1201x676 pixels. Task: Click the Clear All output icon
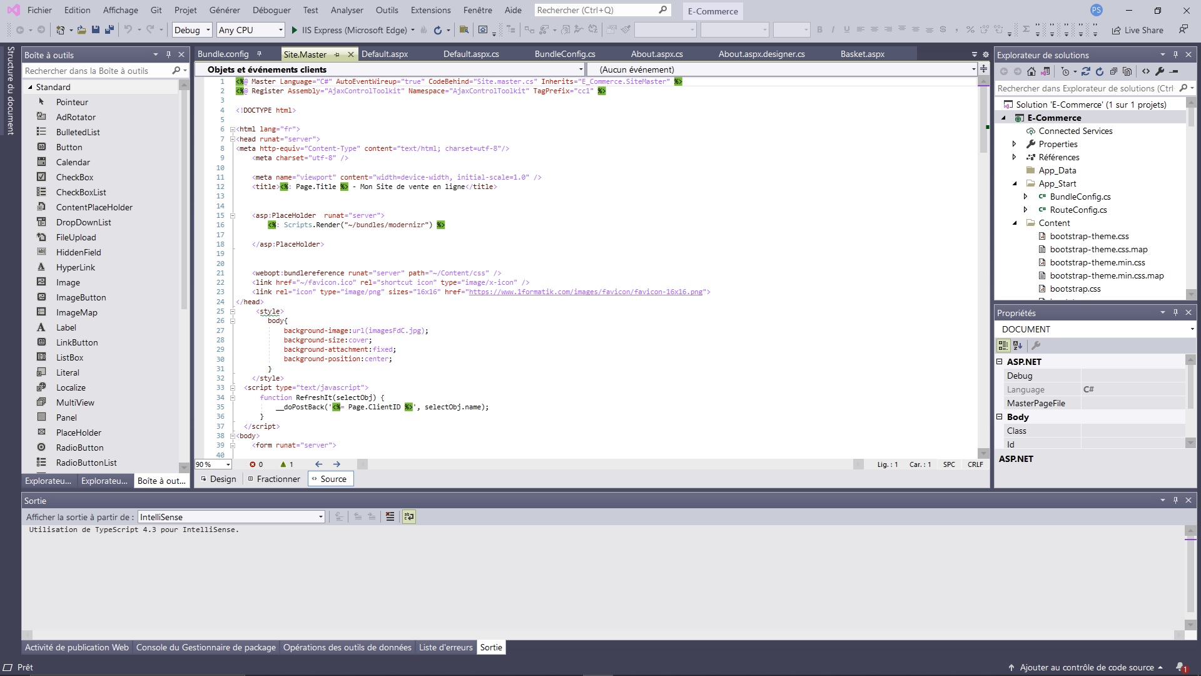point(390,516)
